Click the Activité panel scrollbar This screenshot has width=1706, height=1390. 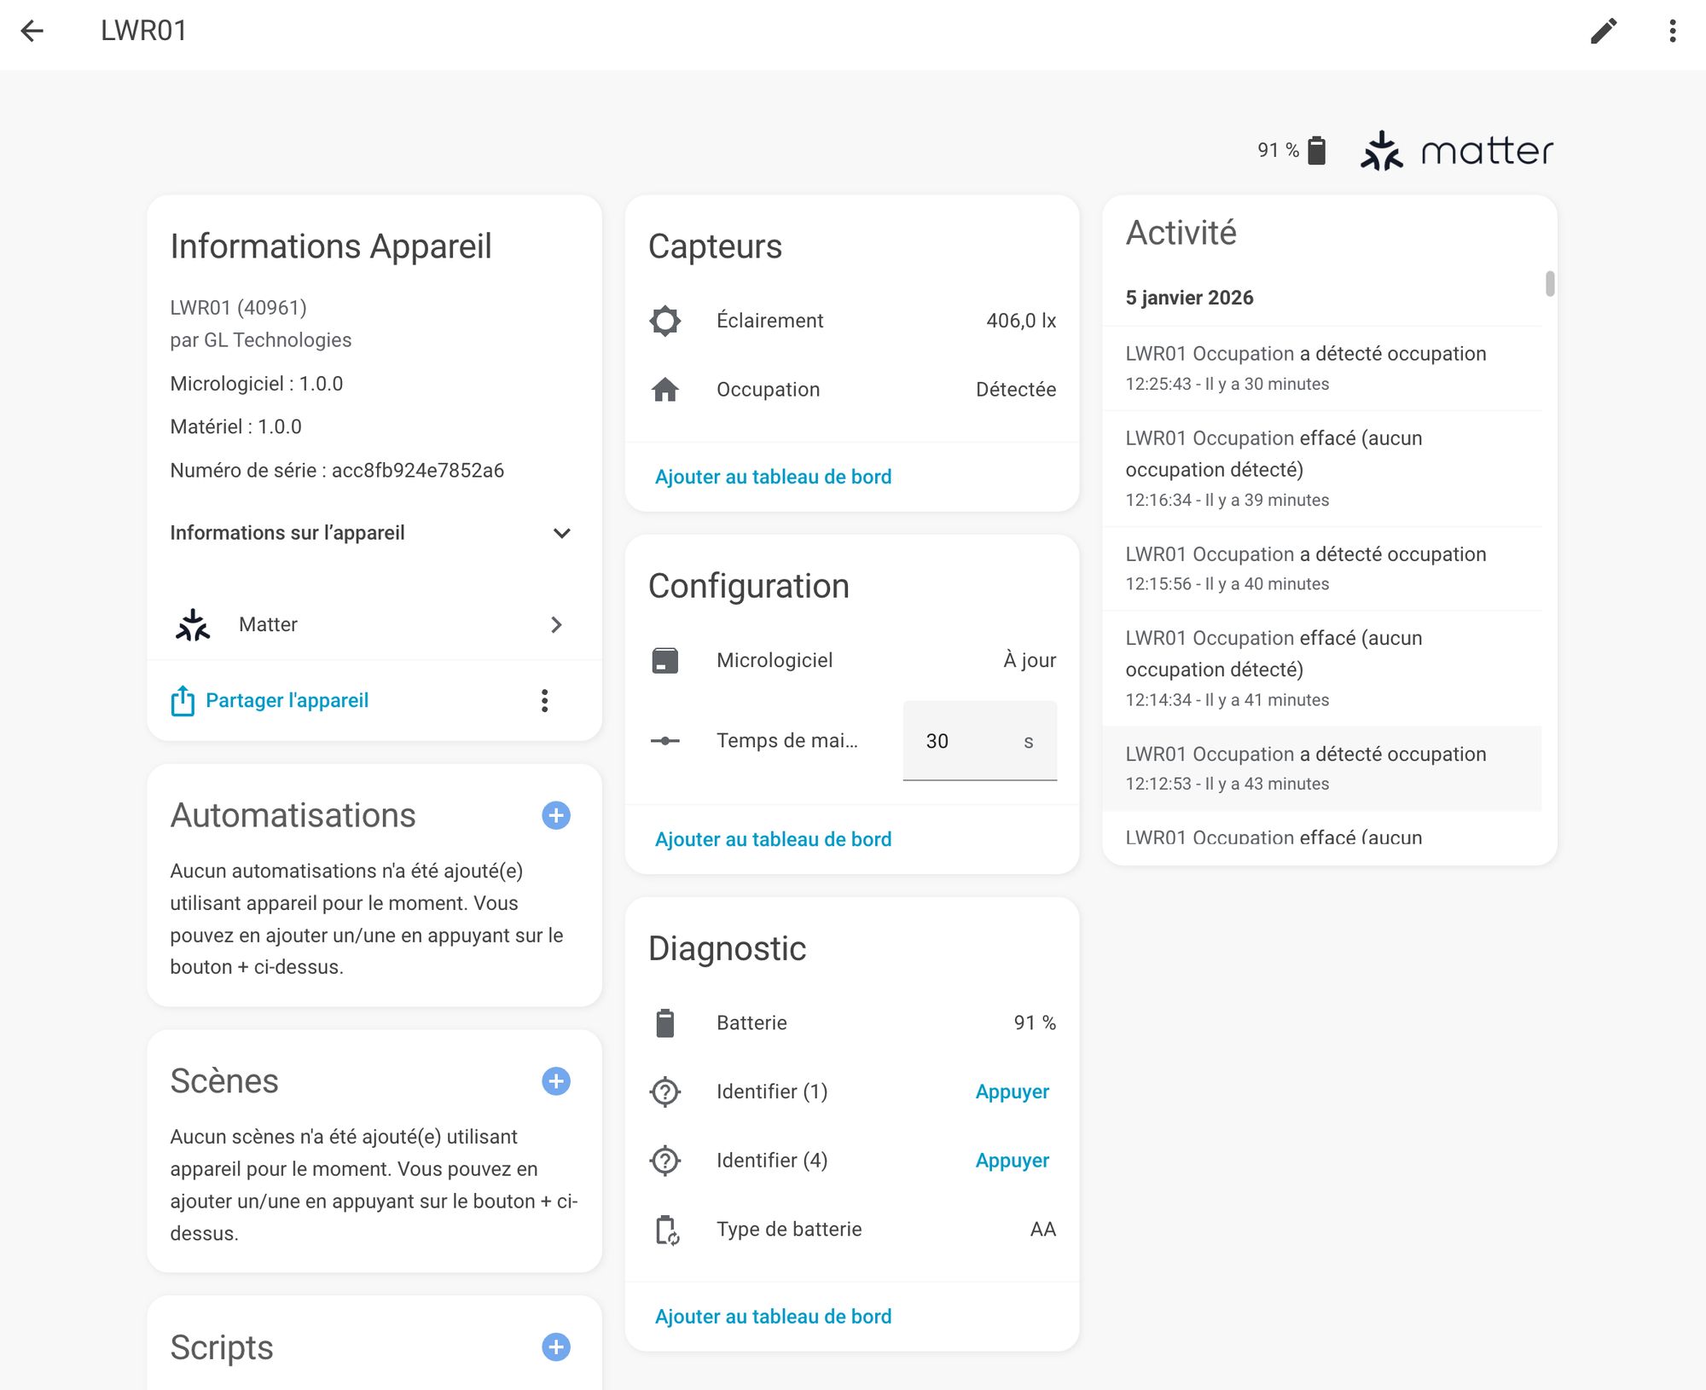[1549, 284]
